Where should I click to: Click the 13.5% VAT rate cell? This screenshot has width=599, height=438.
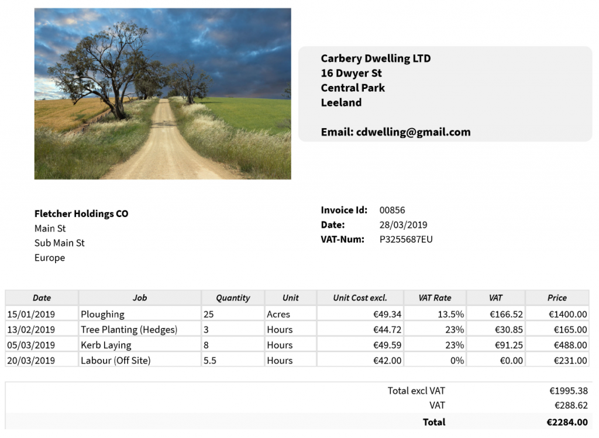435,314
